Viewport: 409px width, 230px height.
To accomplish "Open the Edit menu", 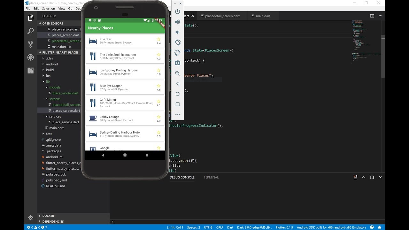I will point(36,9).
